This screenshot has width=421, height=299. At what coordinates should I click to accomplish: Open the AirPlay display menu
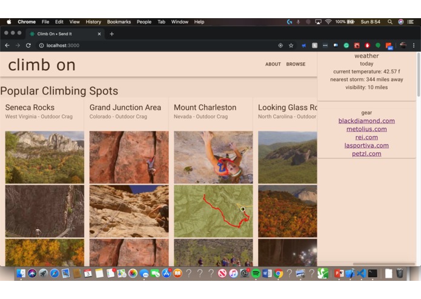click(x=318, y=22)
